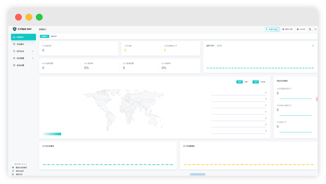Select the 中国 map view toggle
Viewport: 326px width, 184px height.
pos(246,82)
